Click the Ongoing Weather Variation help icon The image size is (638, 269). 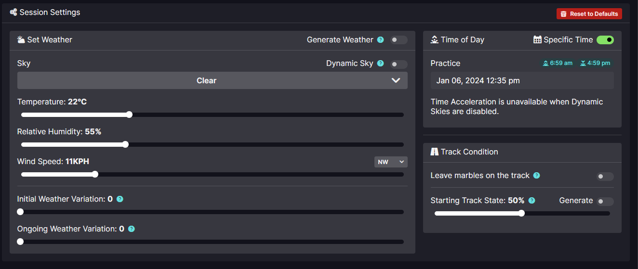[x=131, y=229]
